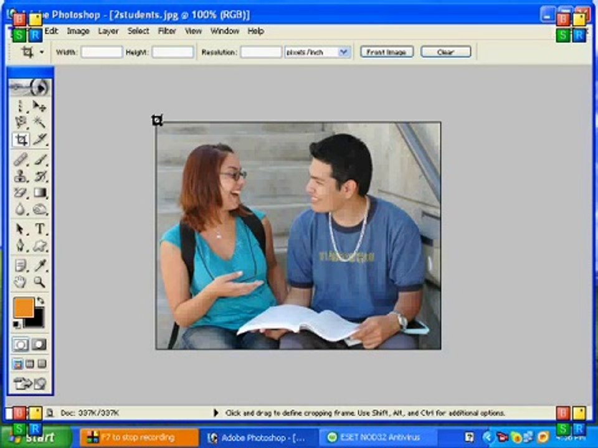Select the Notes tool
Viewport: 598px width, 448px height.
click(x=21, y=265)
